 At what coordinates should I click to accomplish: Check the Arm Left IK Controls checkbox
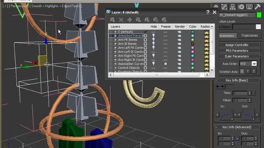point(146,52)
